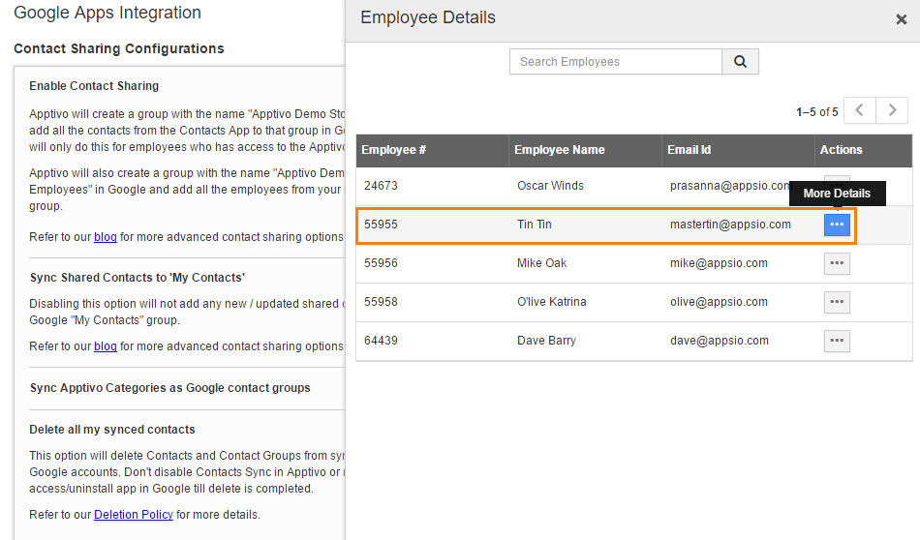Click the name Tin Tin
This screenshot has height=540, width=920.
tap(534, 225)
